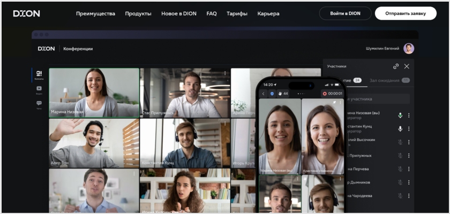450x214 pixels.
Task: Open Продукты in the top navigation
Action: [138, 13]
